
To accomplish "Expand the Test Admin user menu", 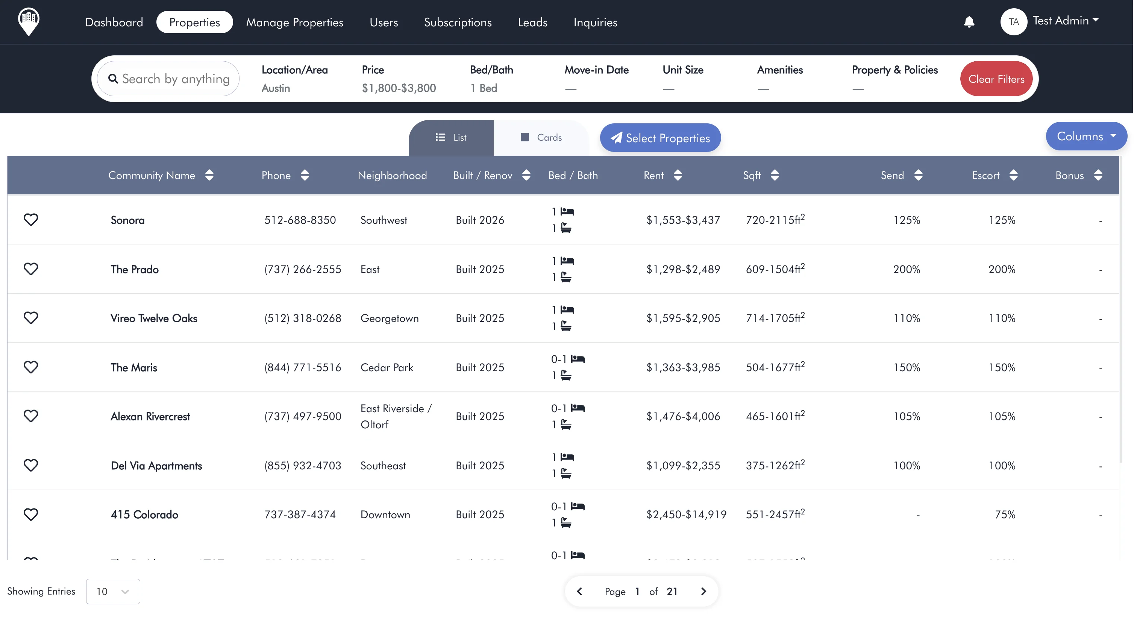I will [1065, 21].
